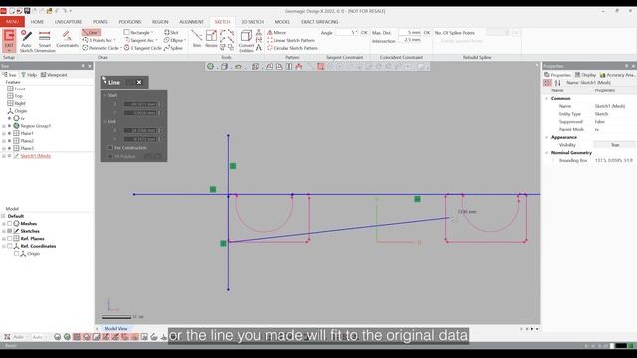Click the Mirror sketch tool
637x358 pixels.
tap(277, 32)
